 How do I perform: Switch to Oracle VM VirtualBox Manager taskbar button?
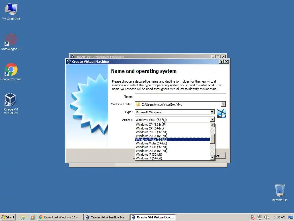(x=107, y=217)
